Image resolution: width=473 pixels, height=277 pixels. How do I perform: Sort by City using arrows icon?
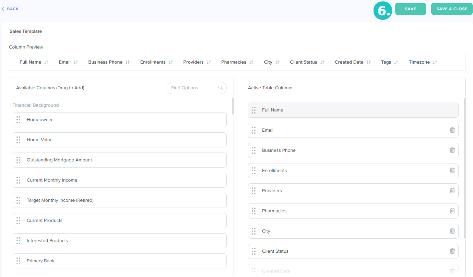tap(277, 62)
